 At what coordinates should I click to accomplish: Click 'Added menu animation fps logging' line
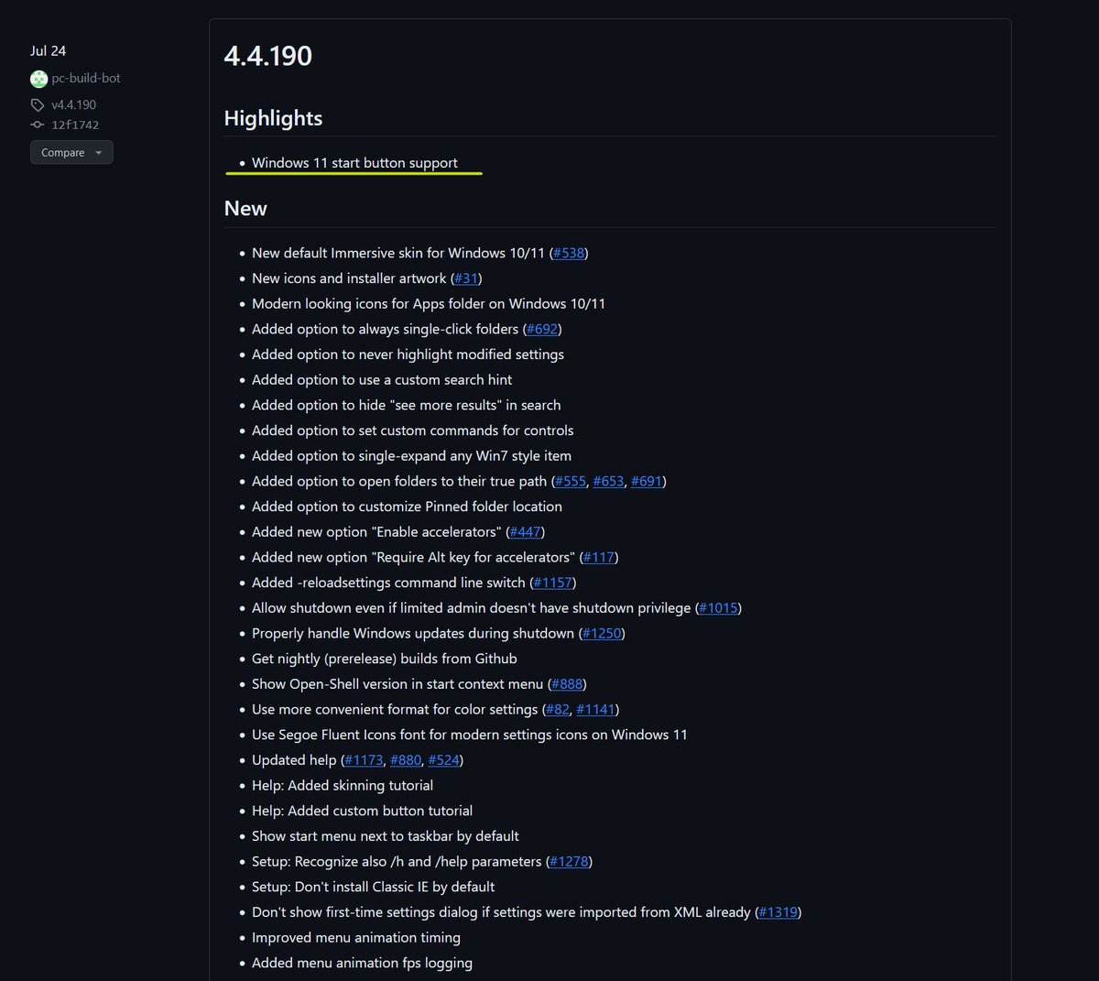[x=362, y=963]
